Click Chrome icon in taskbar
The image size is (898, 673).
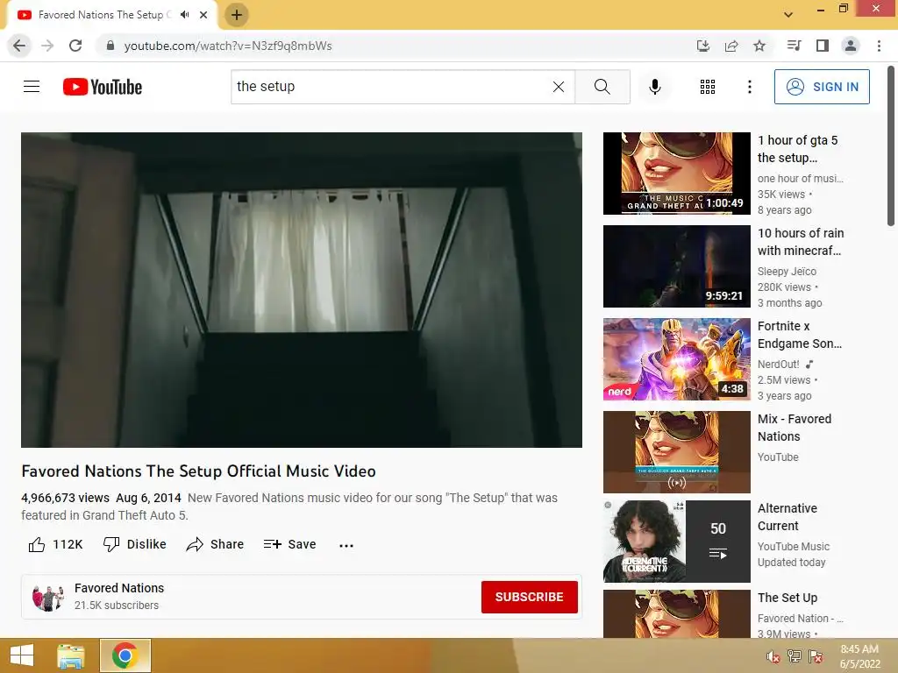pyautogui.click(x=125, y=655)
